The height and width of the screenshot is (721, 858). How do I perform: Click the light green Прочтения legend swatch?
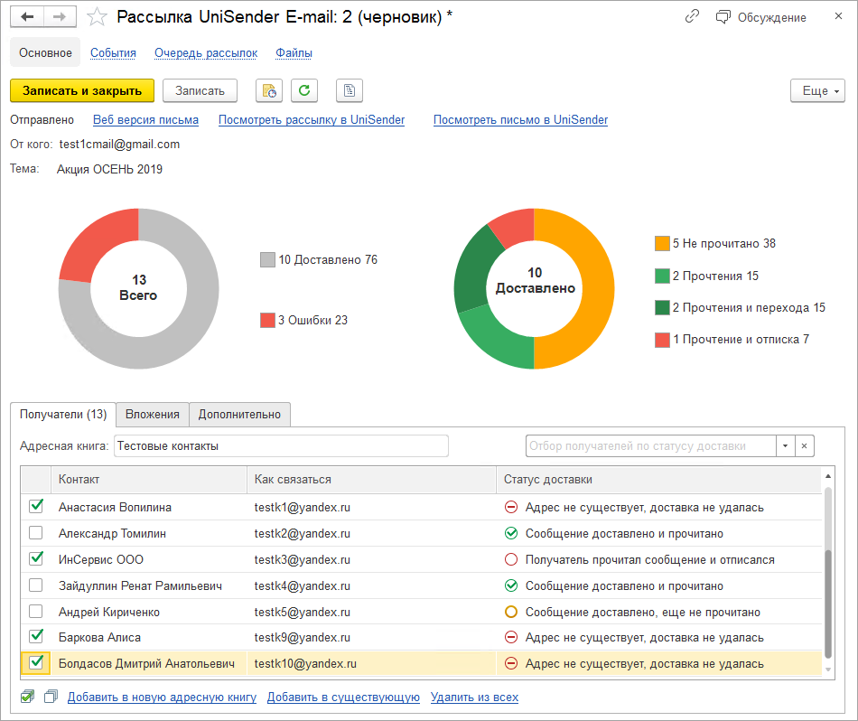662,276
